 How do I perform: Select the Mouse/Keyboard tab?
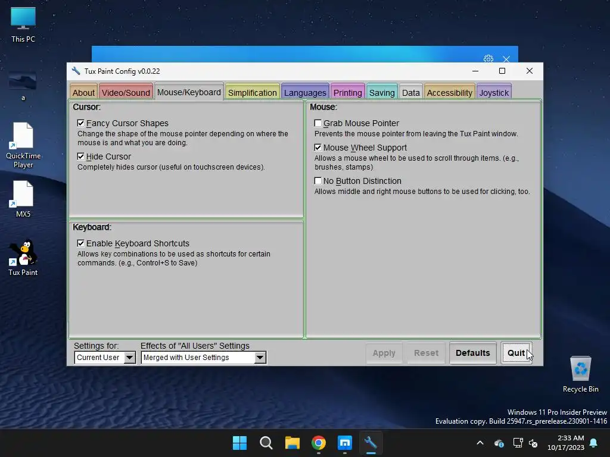189,92
